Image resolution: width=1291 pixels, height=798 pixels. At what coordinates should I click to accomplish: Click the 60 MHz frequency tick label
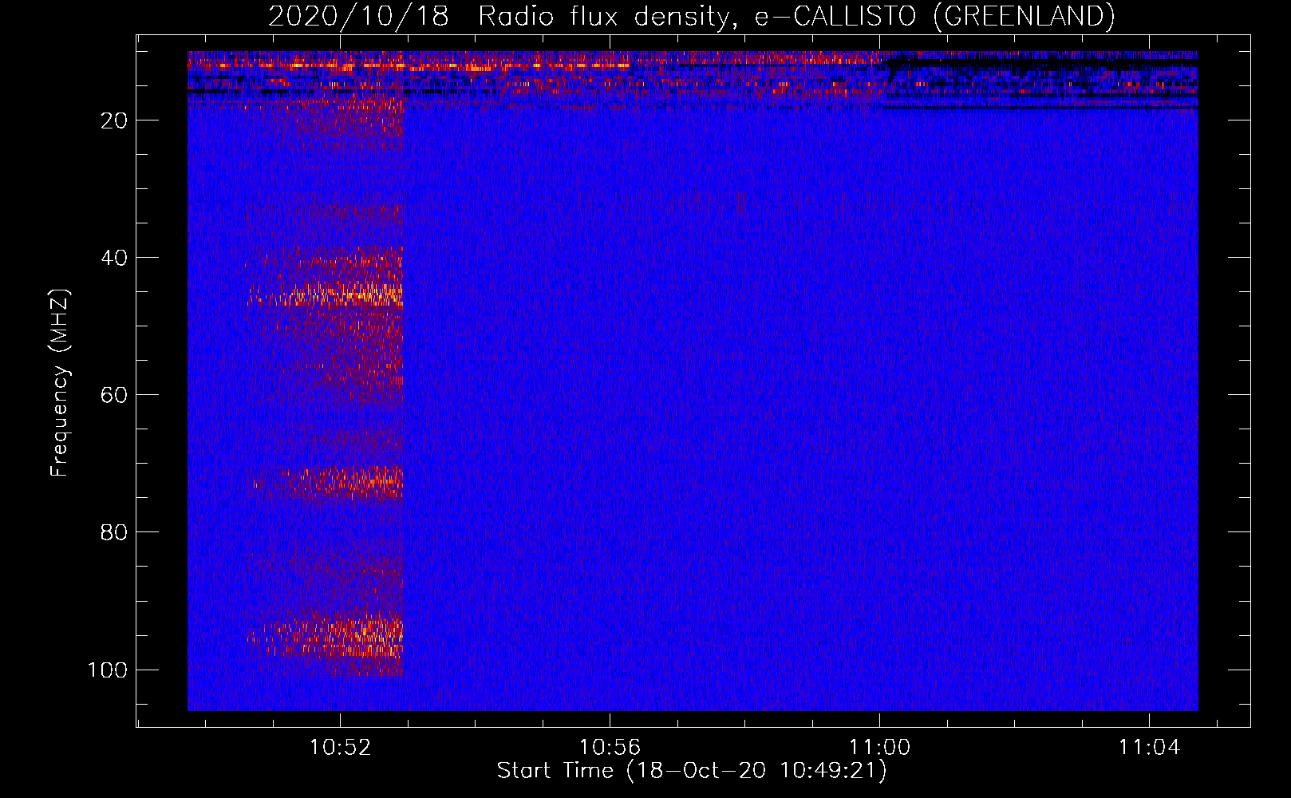coord(114,395)
